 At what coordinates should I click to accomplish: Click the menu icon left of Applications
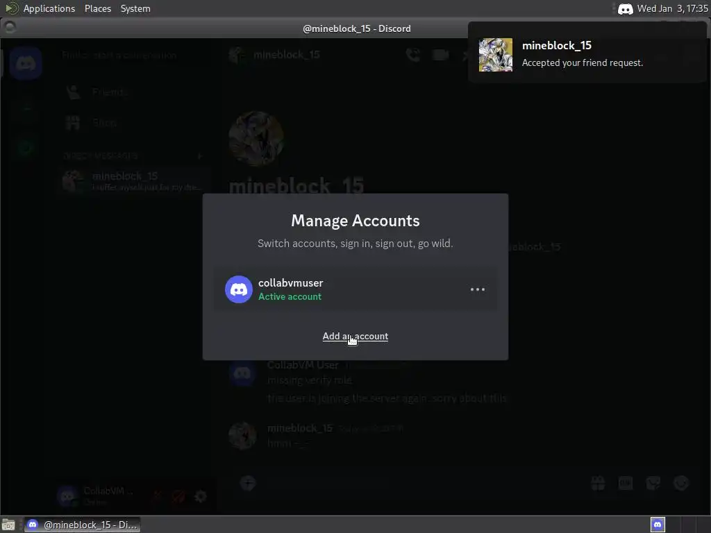coord(11,8)
